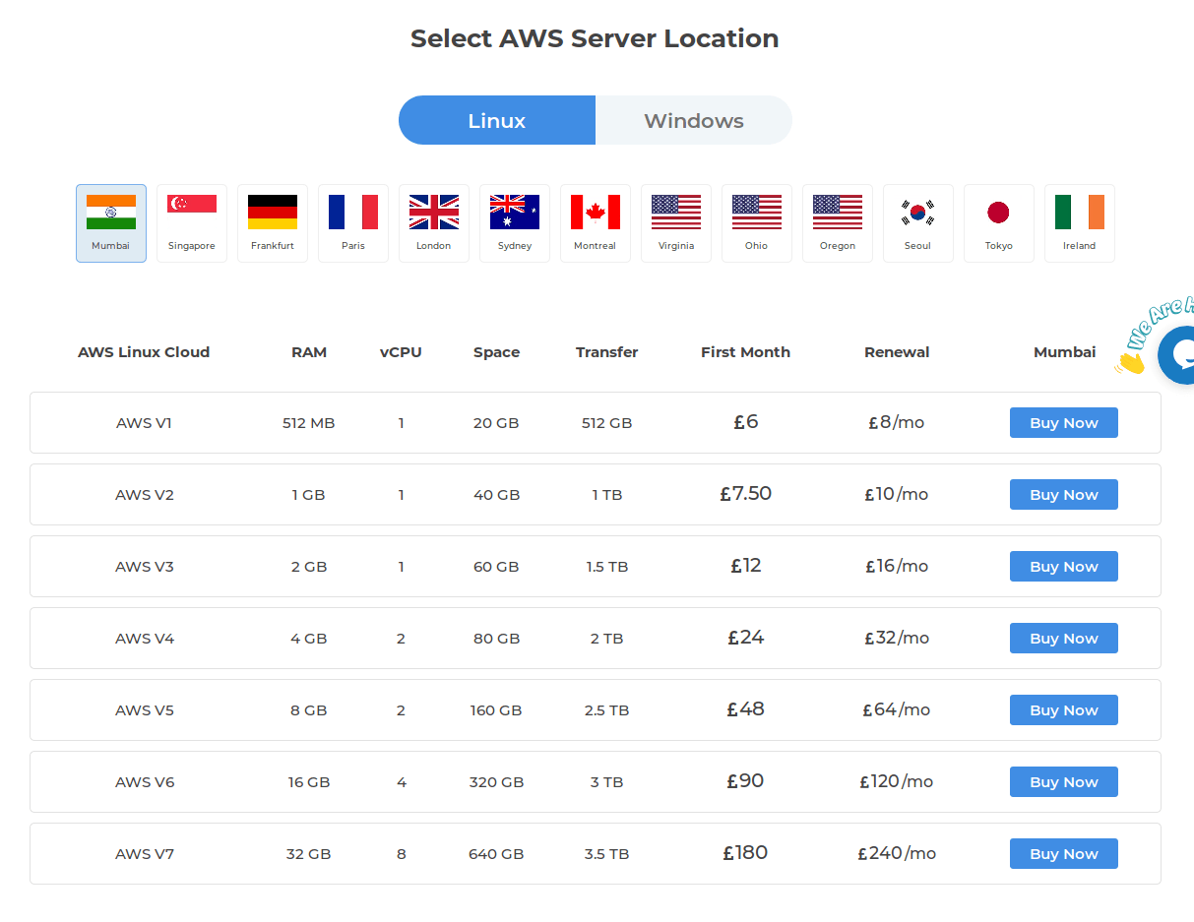Buy Now for the AWS V4 plan
1194x922 pixels.
[1064, 639]
